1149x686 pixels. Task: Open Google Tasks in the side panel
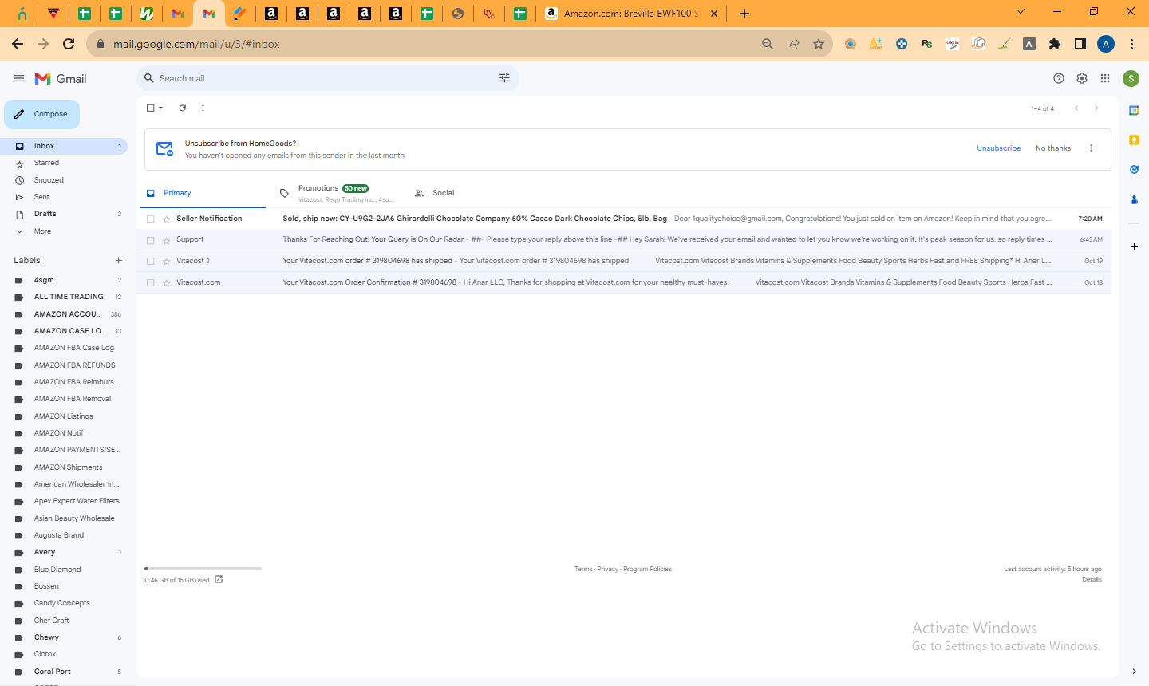(x=1134, y=169)
